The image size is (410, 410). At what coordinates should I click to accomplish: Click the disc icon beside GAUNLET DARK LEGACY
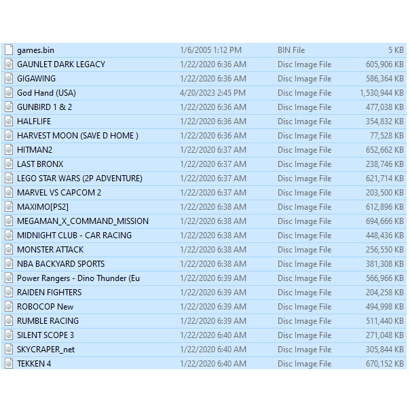click(x=9, y=64)
